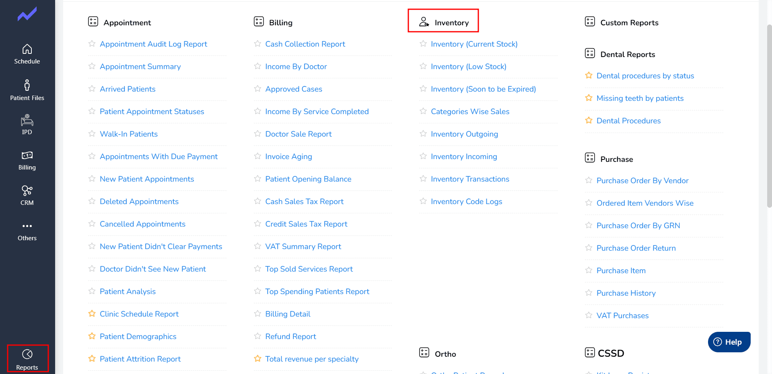Open the Schedule section in sidebar

coord(27,54)
